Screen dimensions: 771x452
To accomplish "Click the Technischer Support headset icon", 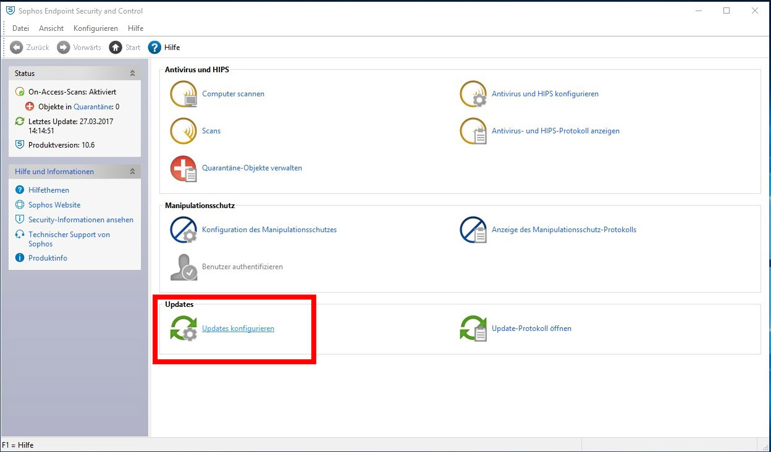I will pyautogui.click(x=20, y=235).
